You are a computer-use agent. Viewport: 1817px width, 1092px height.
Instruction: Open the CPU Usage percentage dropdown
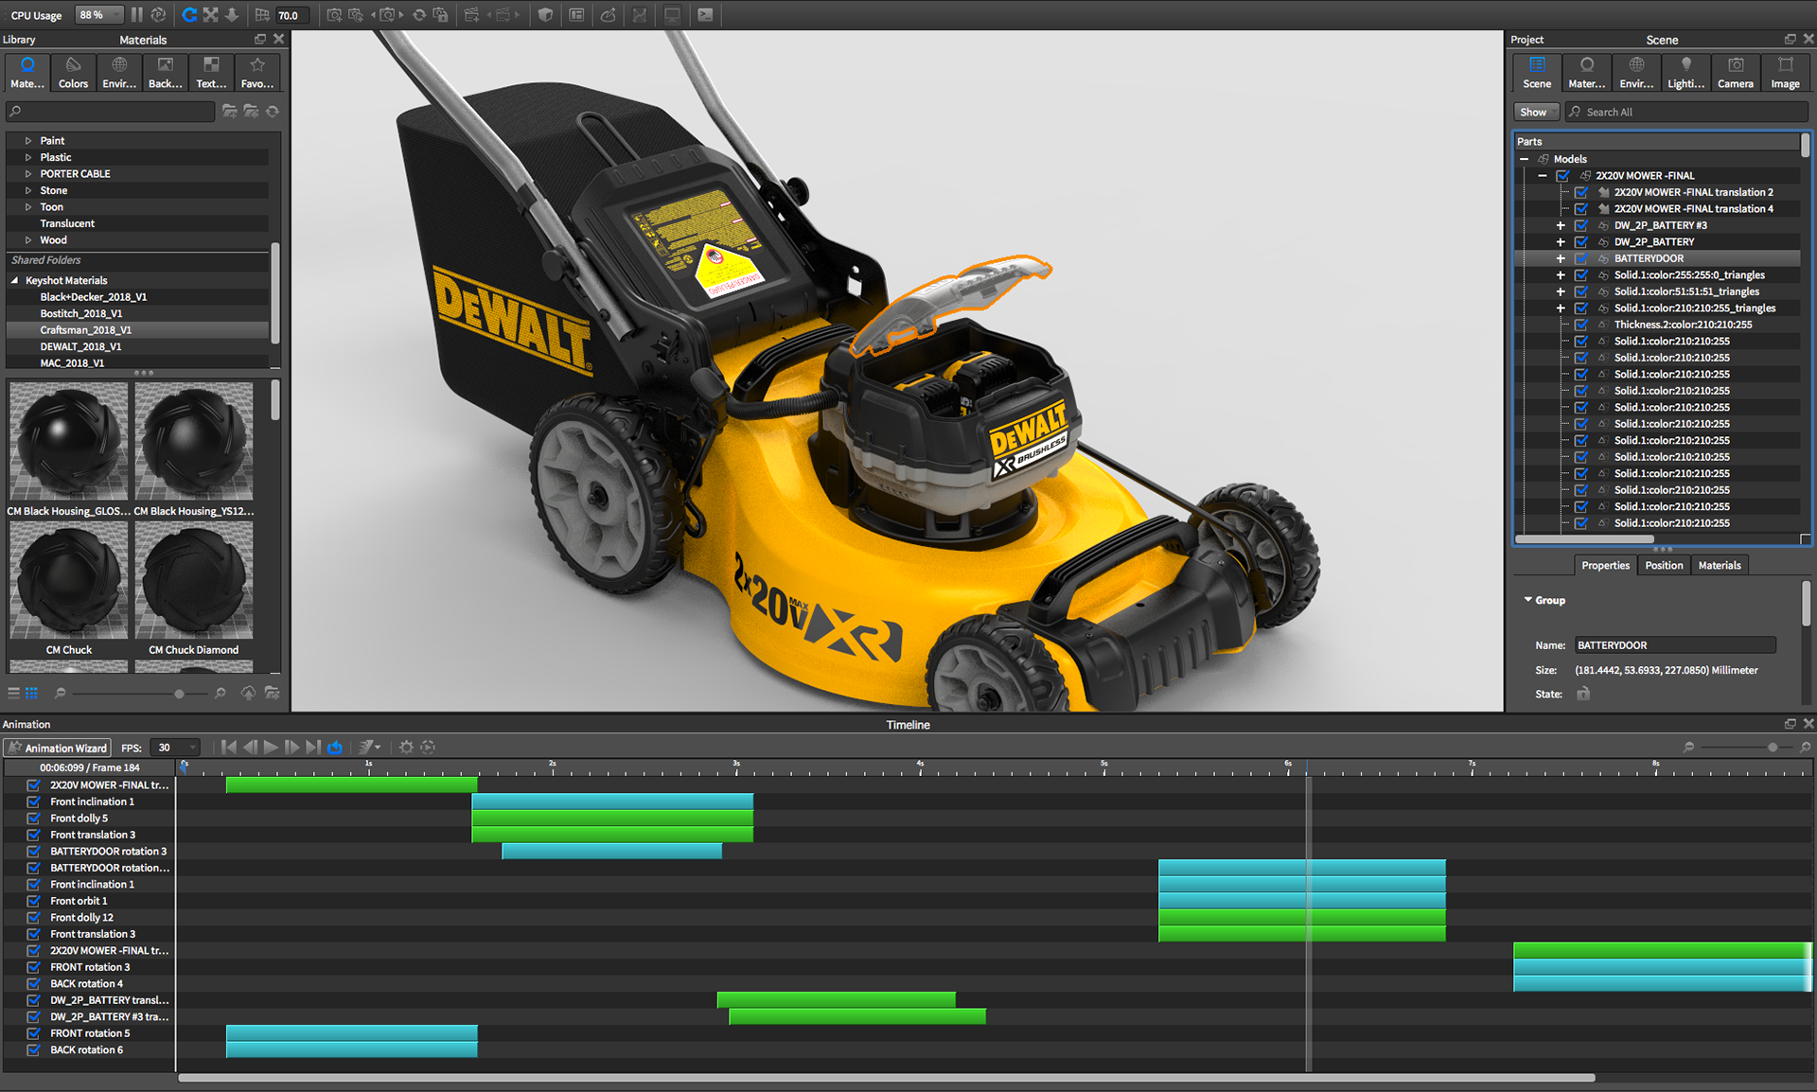[x=99, y=15]
